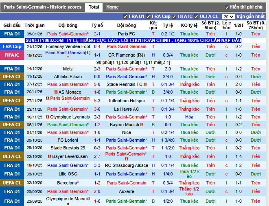Select the 'KQ tỷ lệ' column header

pyautogui.click(x=189, y=25)
